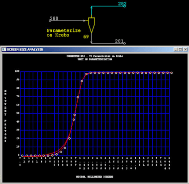Click the yellow unit number 69

[x=86, y=36]
